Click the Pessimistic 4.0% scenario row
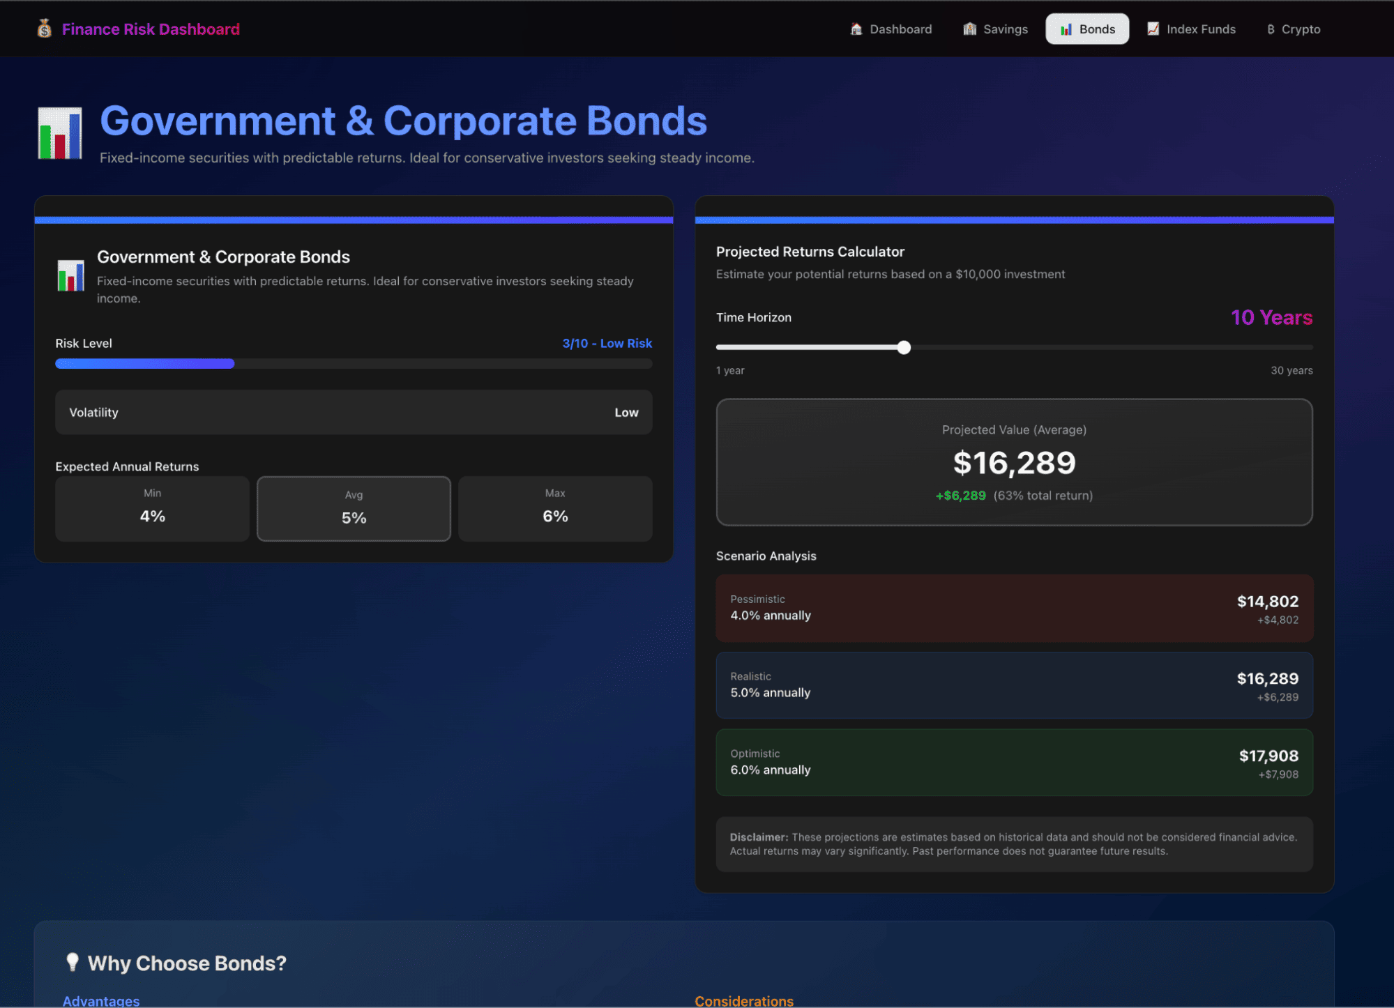Viewport: 1394px width, 1008px height. point(1014,608)
